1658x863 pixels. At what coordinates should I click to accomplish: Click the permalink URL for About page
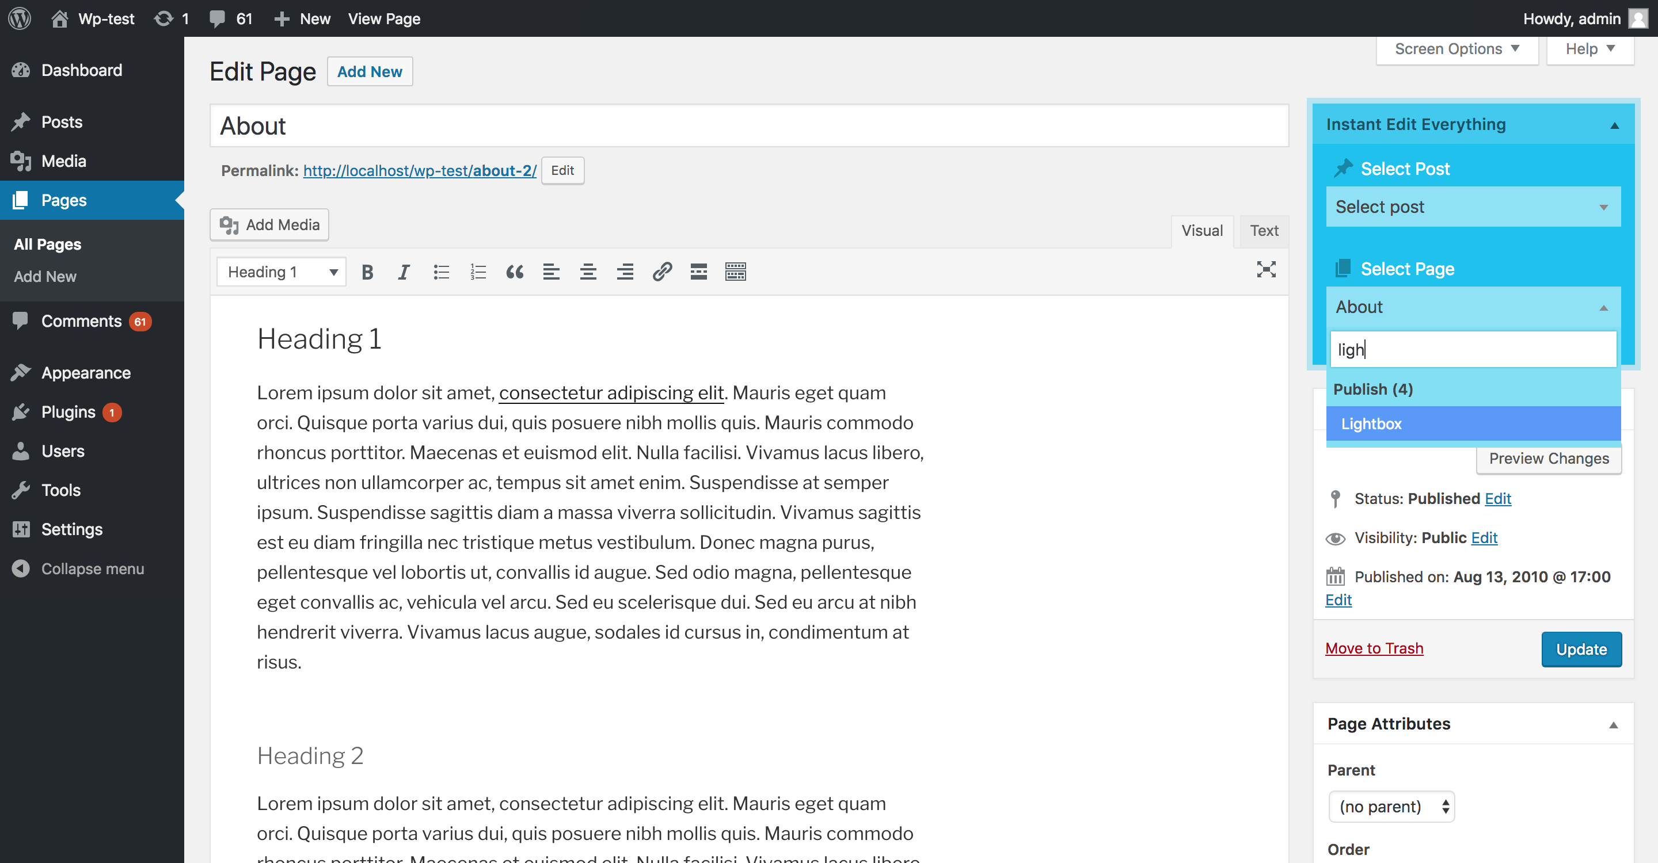420,170
